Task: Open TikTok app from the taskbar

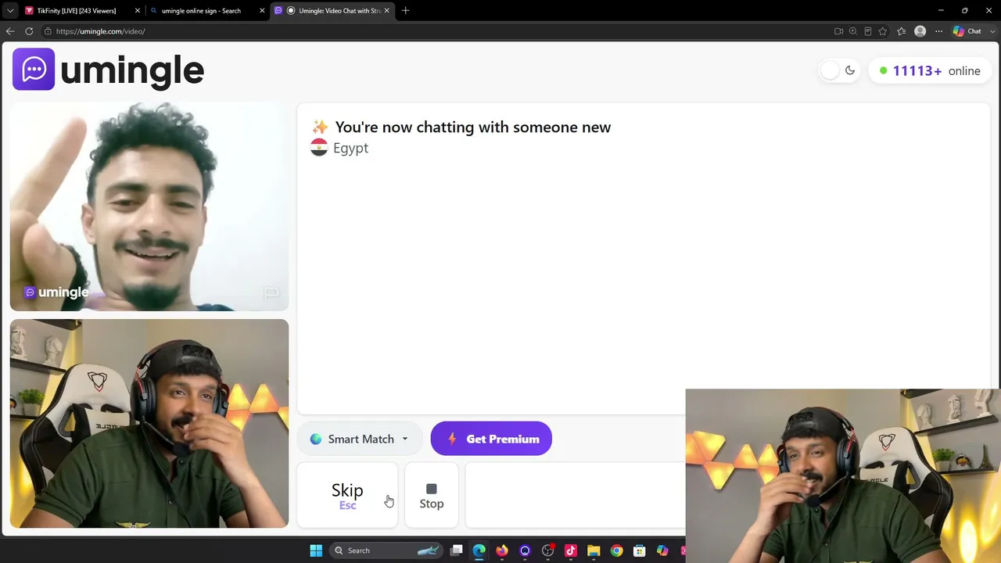Action: click(x=571, y=550)
